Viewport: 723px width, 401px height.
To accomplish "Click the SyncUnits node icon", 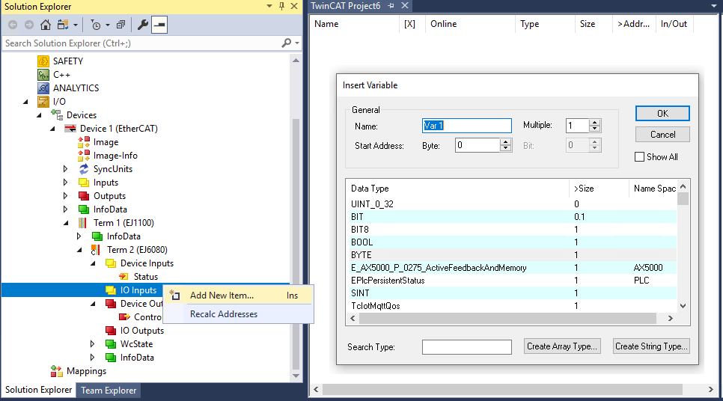I will coord(84,168).
